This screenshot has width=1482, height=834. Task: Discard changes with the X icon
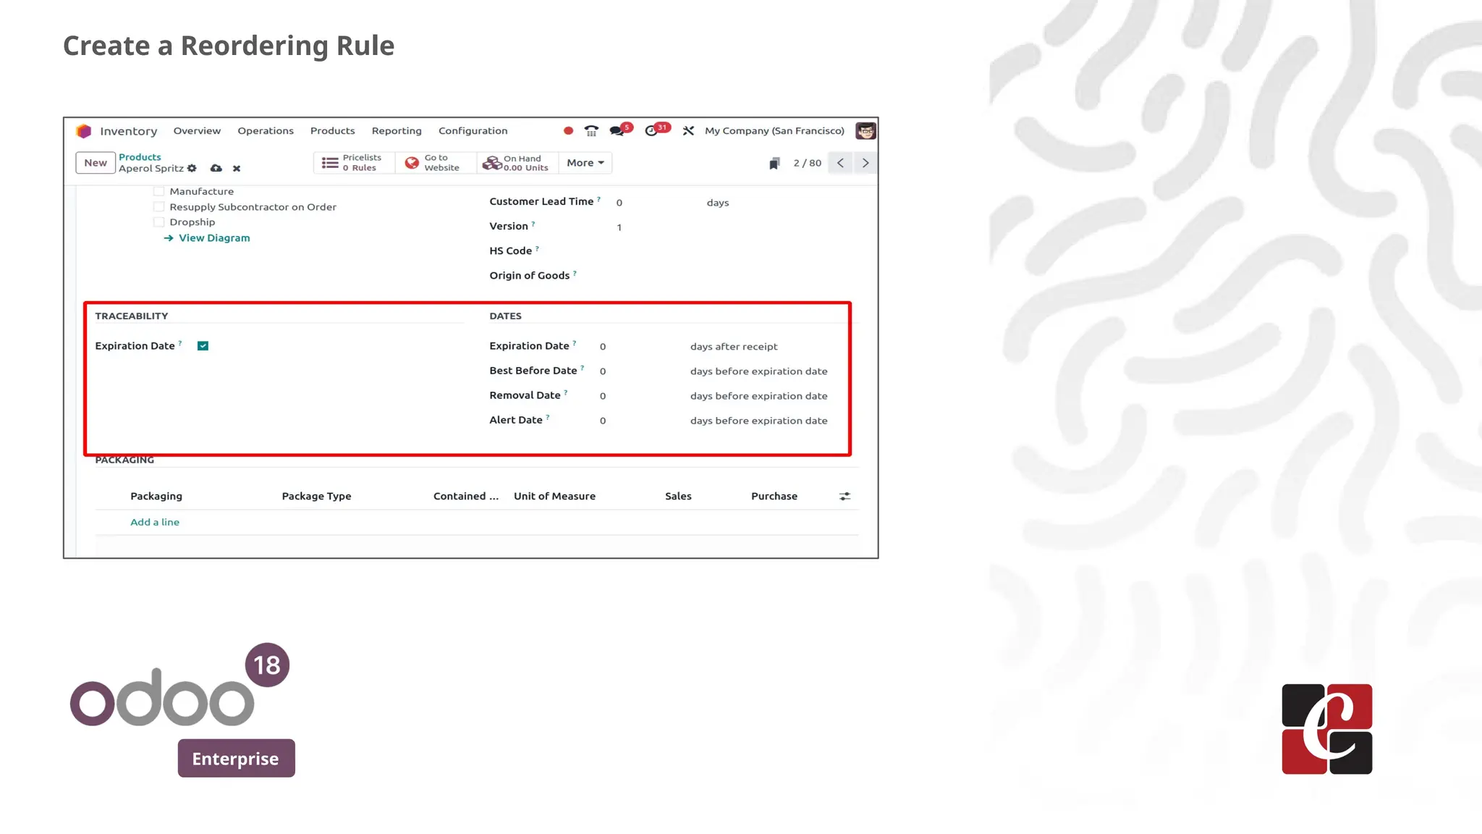pos(237,169)
